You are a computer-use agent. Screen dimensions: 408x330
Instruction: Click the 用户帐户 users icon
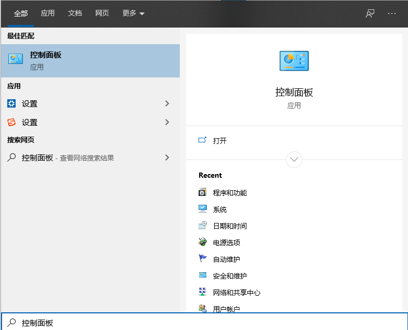pos(202,308)
